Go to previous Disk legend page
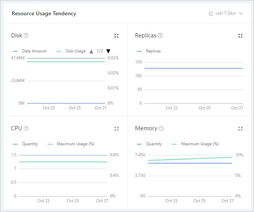 click(91, 51)
